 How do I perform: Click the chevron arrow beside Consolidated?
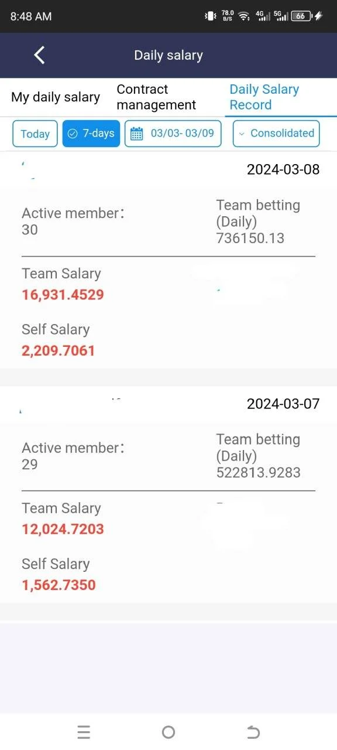click(242, 134)
